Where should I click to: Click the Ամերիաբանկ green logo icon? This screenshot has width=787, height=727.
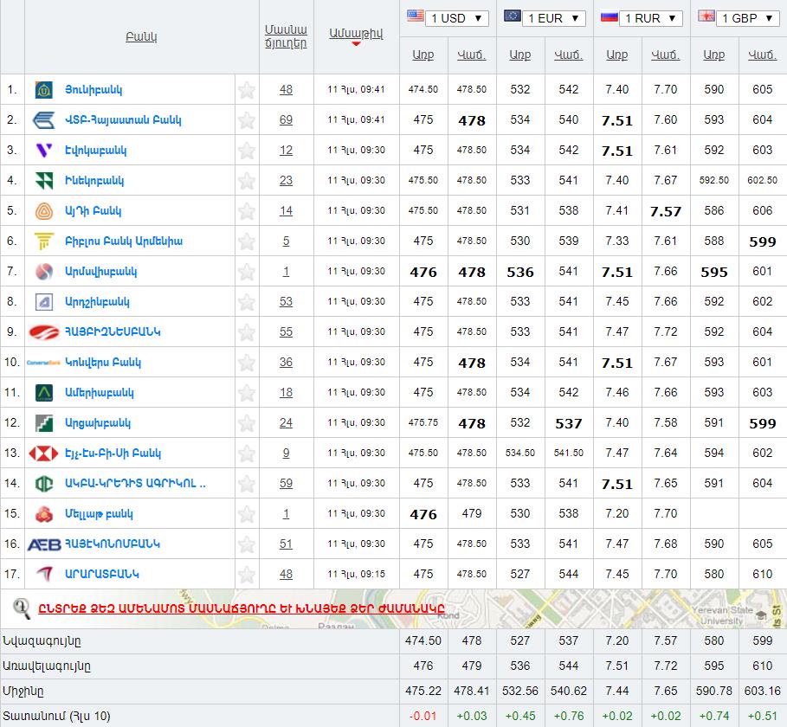point(43,393)
